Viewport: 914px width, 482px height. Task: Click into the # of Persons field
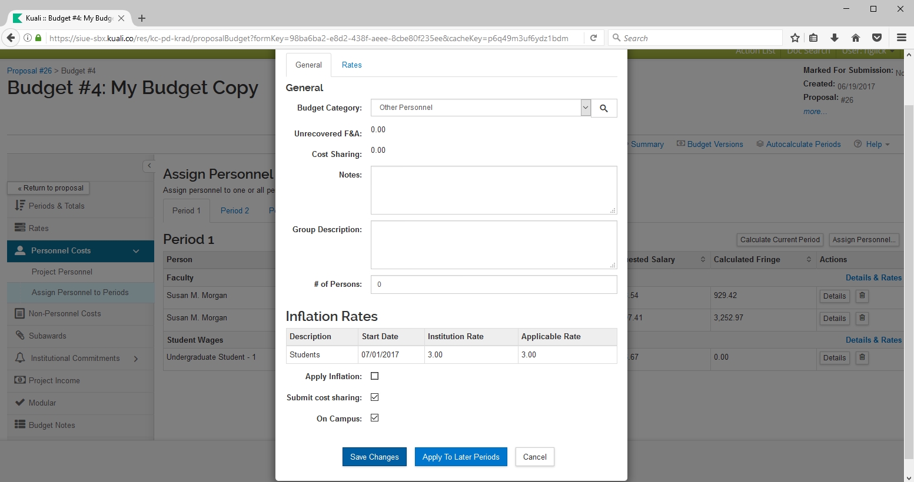pyautogui.click(x=493, y=284)
